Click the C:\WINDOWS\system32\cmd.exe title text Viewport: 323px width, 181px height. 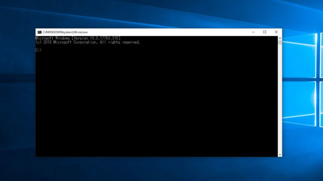(x=65, y=32)
